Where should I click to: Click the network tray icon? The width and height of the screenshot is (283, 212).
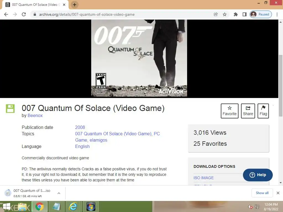(257, 207)
